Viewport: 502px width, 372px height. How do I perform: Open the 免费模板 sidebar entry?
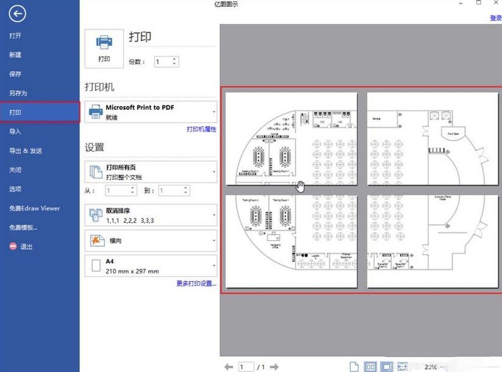point(23,228)
